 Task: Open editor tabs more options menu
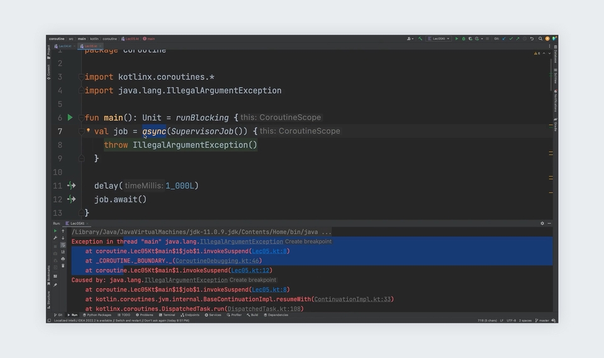[x=550, y=46]
